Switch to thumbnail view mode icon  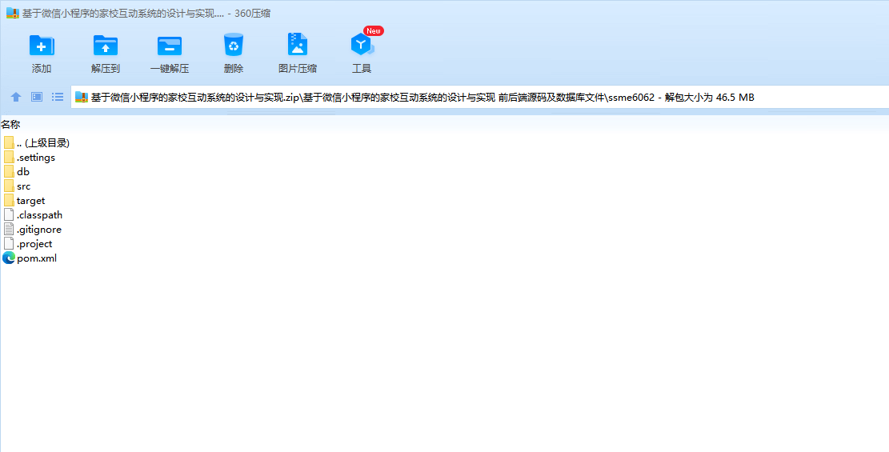pyautogui.click(x=37, y=97)
